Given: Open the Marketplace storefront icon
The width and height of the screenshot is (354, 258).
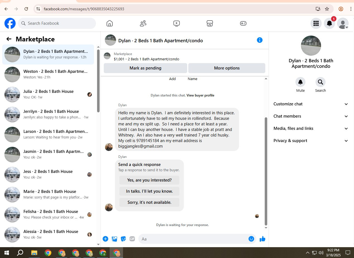Looking at the screenshot, I should (210, 23).
